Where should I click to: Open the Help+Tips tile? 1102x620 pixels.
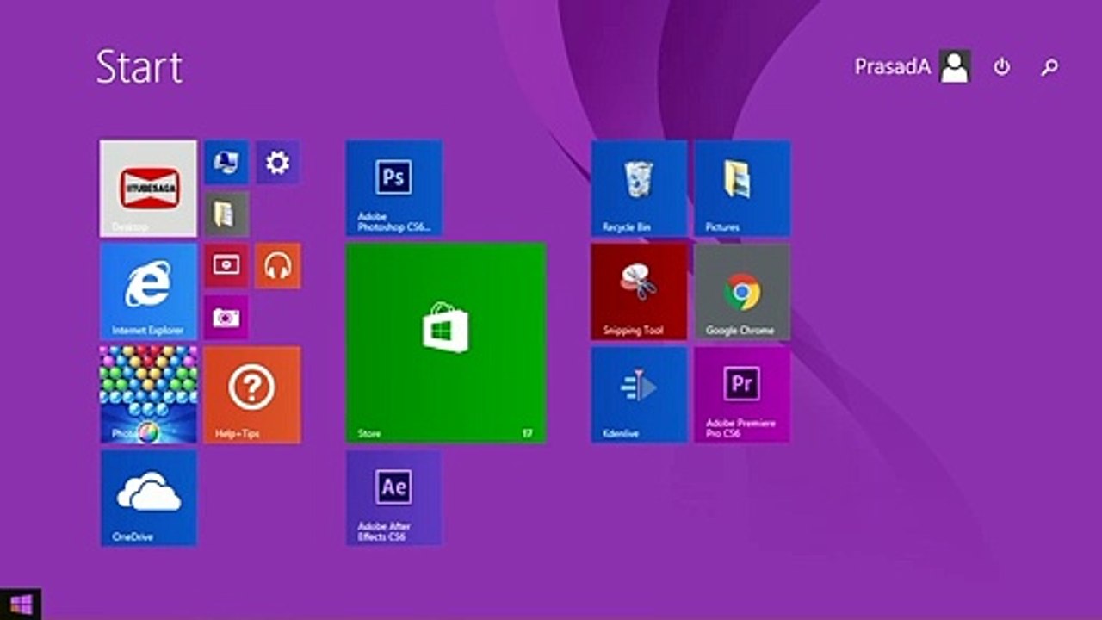point(251,394)
